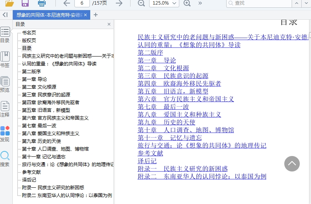Close the 想象的共同体 document tab

coord(86,15)
